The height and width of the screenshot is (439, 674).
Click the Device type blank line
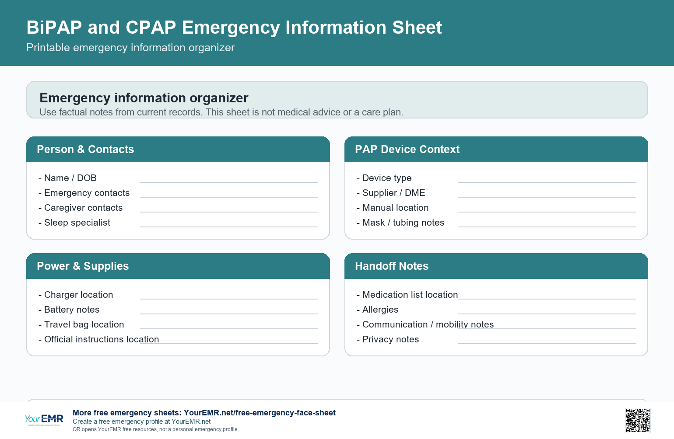[x=547, y=182]
